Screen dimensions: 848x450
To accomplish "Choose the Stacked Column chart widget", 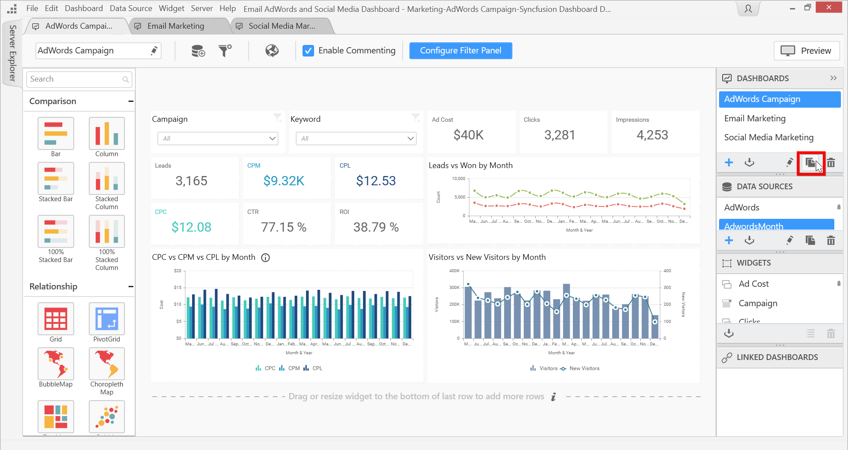I will pyautogui.click(x=106, y=179).
